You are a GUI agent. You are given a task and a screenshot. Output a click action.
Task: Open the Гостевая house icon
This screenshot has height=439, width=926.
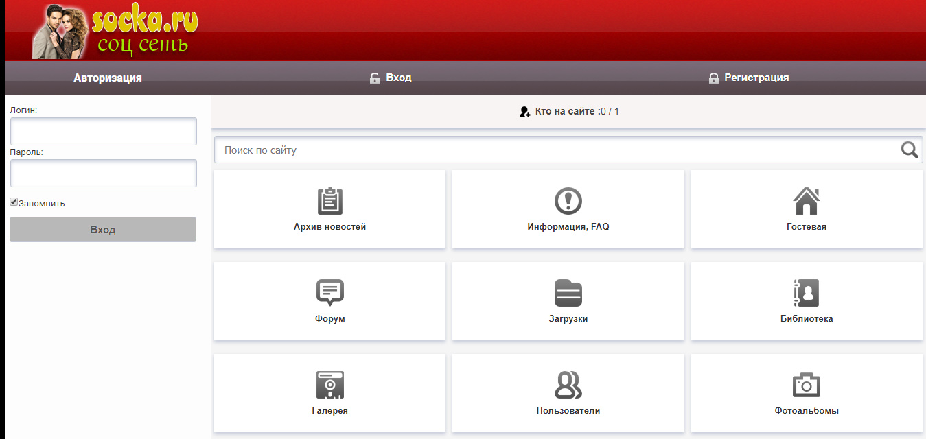click(806, 201)
